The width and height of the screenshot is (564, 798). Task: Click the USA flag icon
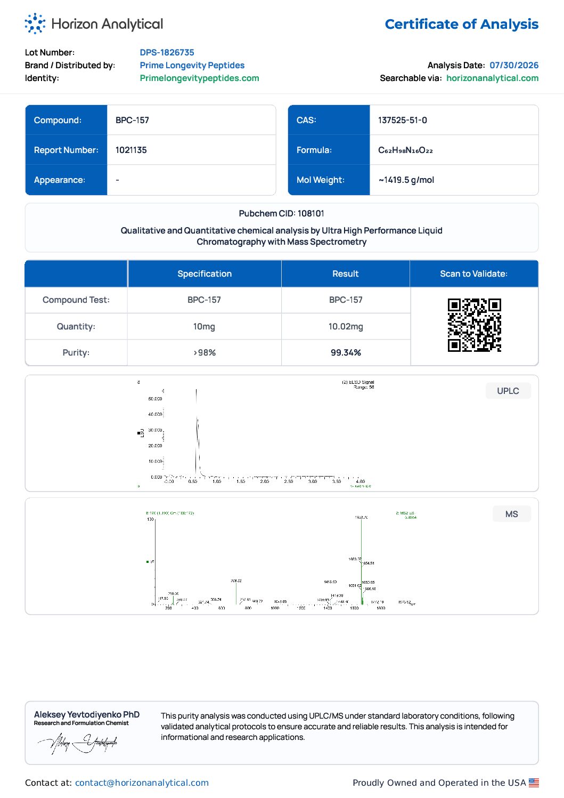pos(534,783)
